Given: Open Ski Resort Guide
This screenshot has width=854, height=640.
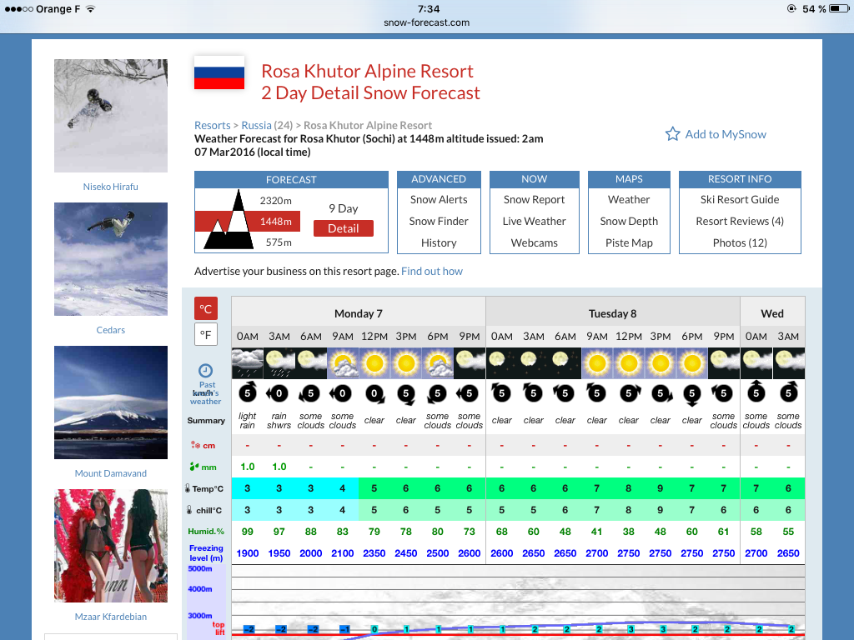Looking at the screenshot, I should (x=740, y=200).
